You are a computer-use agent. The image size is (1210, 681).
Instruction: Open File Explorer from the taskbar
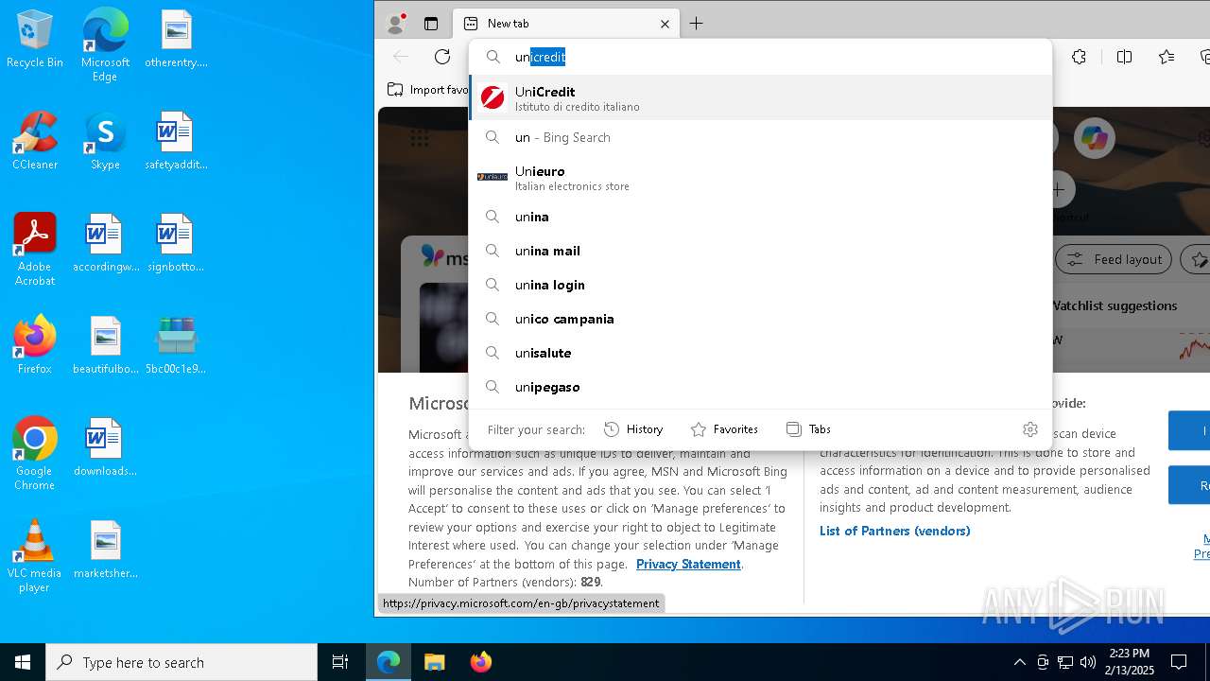(x=434, y=662)
